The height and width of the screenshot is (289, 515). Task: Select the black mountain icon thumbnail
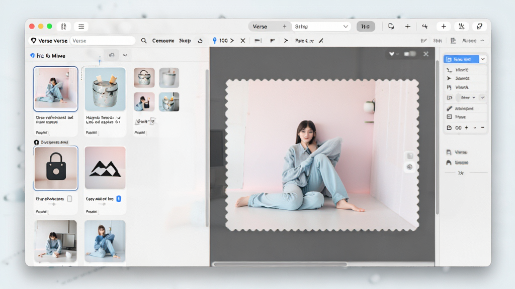pos(105,168)
